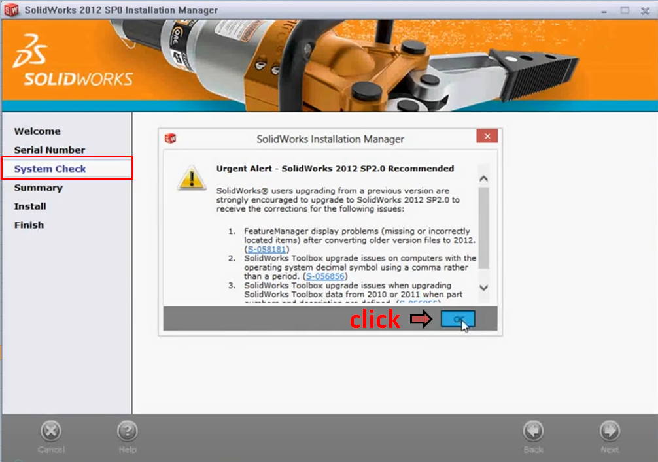Click the Next arrow icon

point(610,431)
